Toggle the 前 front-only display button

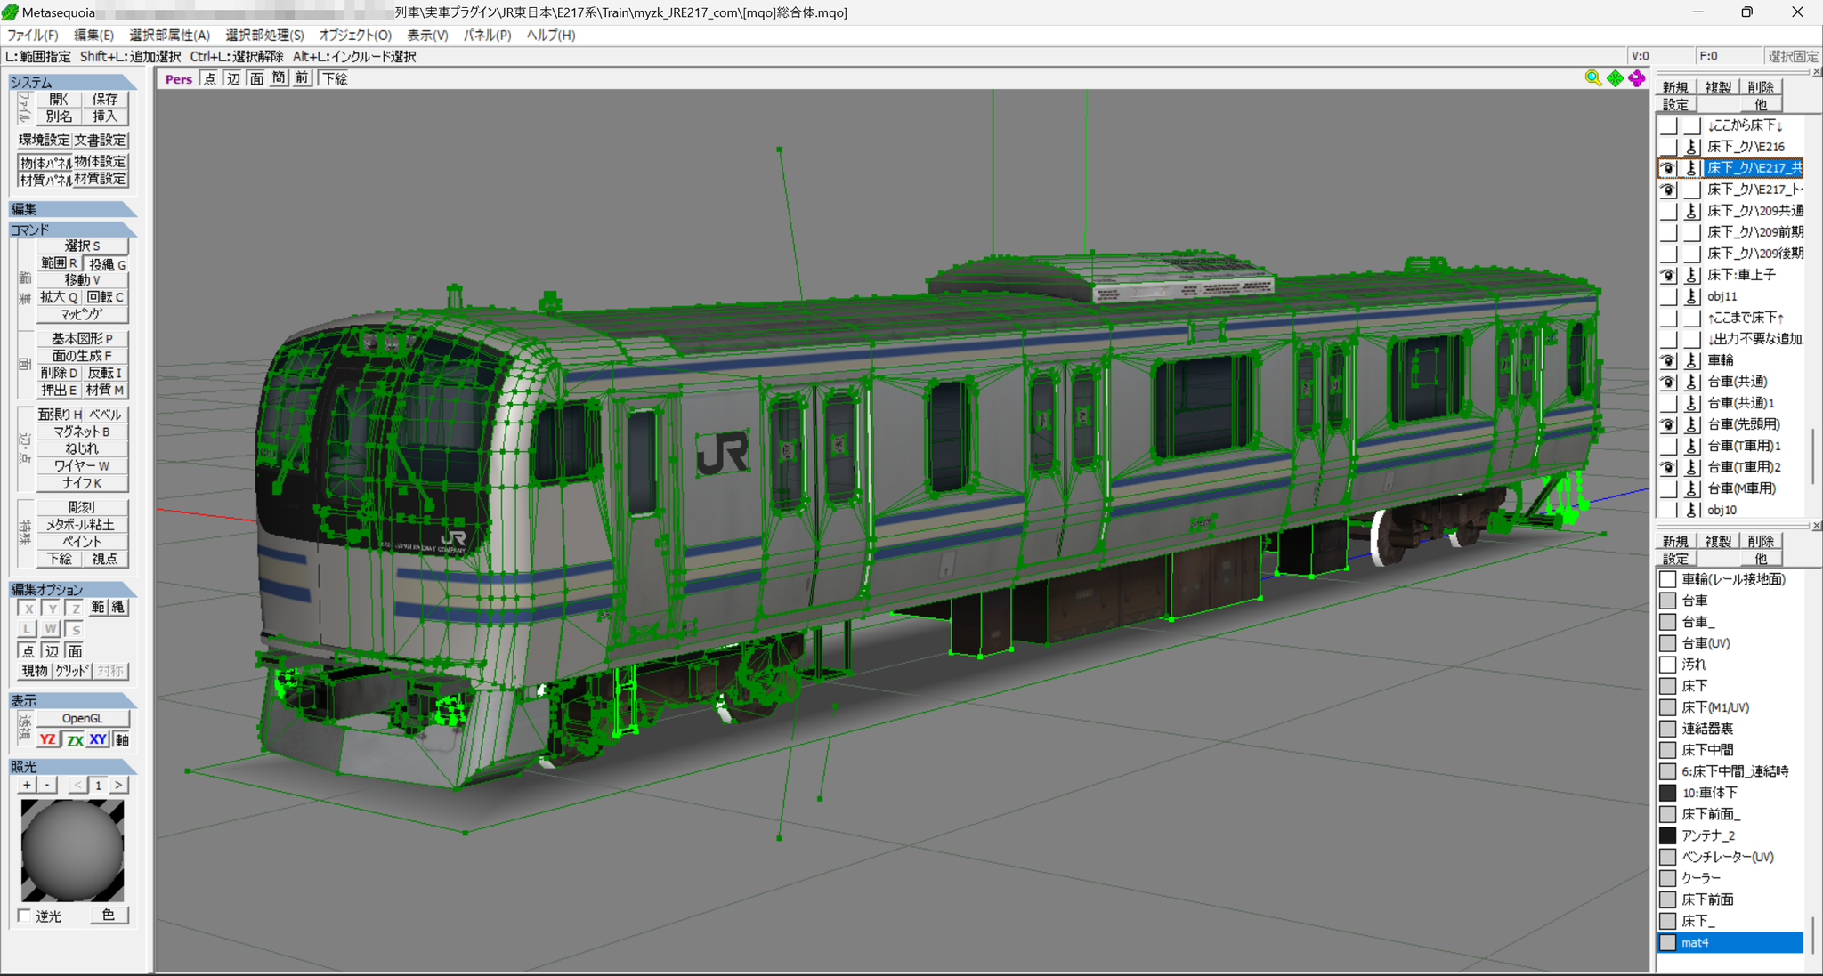coord(302,78)
